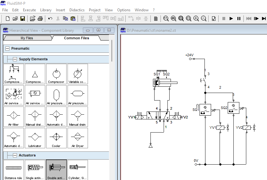Click the Print toolbar icon

coord(40,19)
